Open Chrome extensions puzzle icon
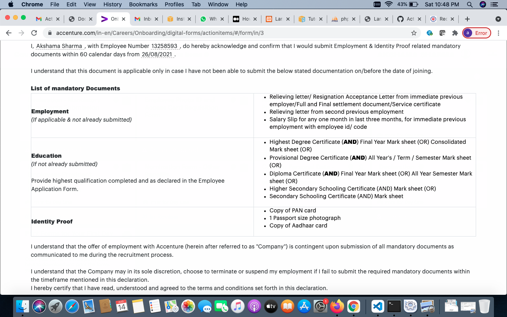The image size is (507, 317). tap(455, 33)
